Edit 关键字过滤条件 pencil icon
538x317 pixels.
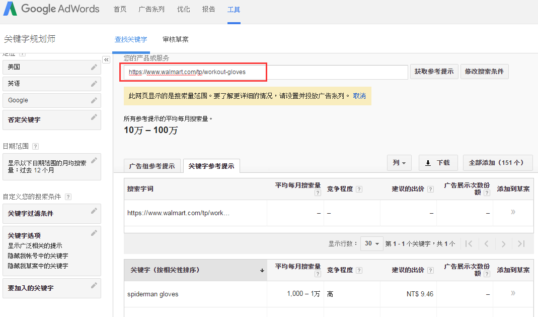pos(94,211)
